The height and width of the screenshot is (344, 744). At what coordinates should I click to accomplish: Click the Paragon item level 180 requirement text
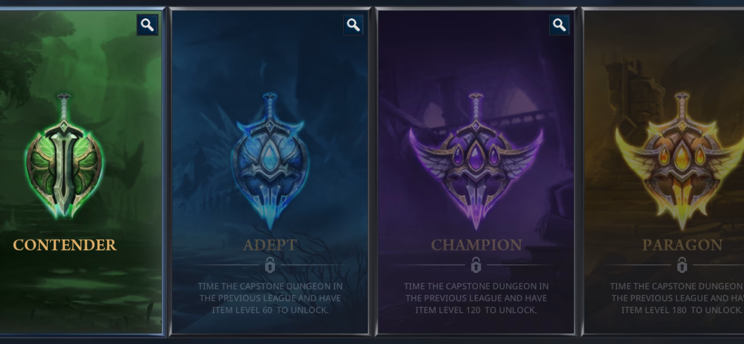point(677,298)
